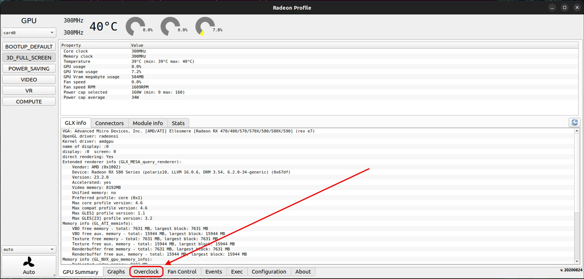Viewport: 584px width, 279px height.
Task: Select the BOOTUP_DEFAULT power profile
Action: [29, 47]
